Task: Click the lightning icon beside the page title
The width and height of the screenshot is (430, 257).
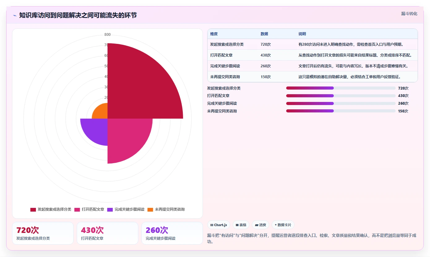Action: (15, 15)
